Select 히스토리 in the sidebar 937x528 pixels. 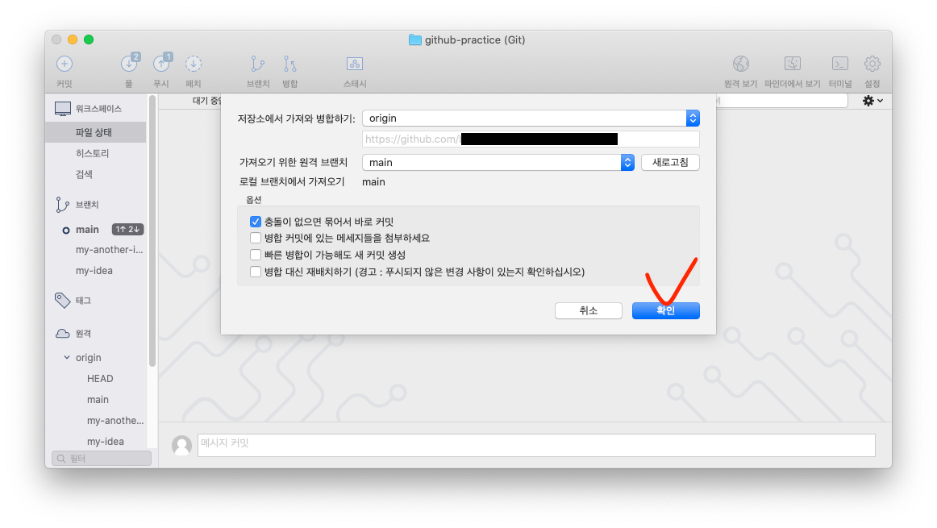pos(92,153)
